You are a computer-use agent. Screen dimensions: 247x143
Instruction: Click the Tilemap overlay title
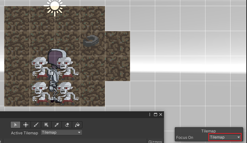tap(208, 131)
